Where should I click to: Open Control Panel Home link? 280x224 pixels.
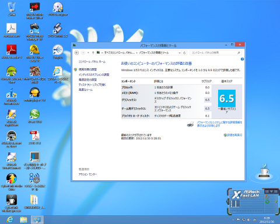tap(92, 62)
